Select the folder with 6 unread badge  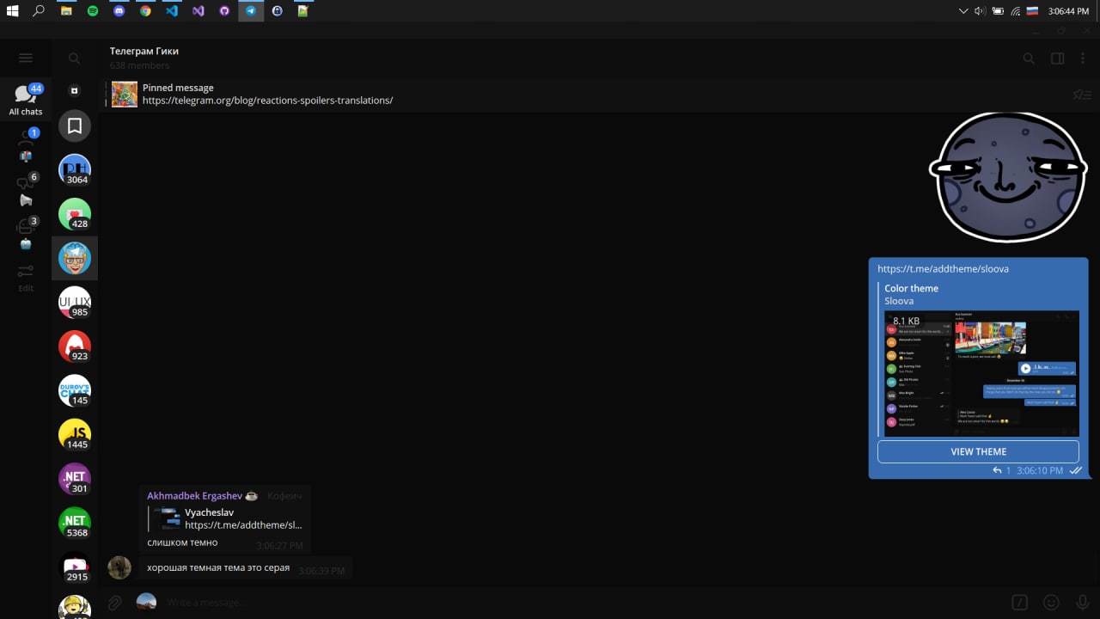click(26, 189)
